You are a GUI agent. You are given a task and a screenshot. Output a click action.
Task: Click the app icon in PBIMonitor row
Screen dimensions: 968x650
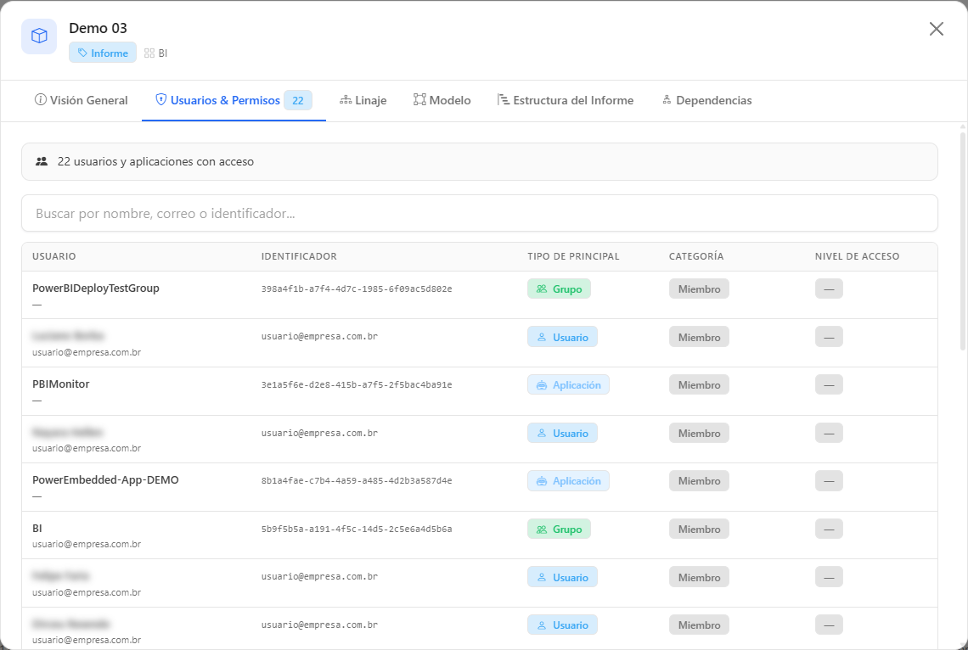pos(542,385)
